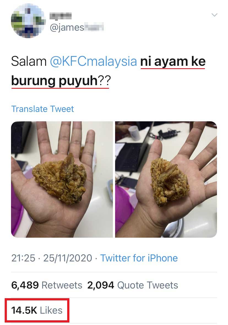Open the tweet options chevron menu

pos(215,15)
